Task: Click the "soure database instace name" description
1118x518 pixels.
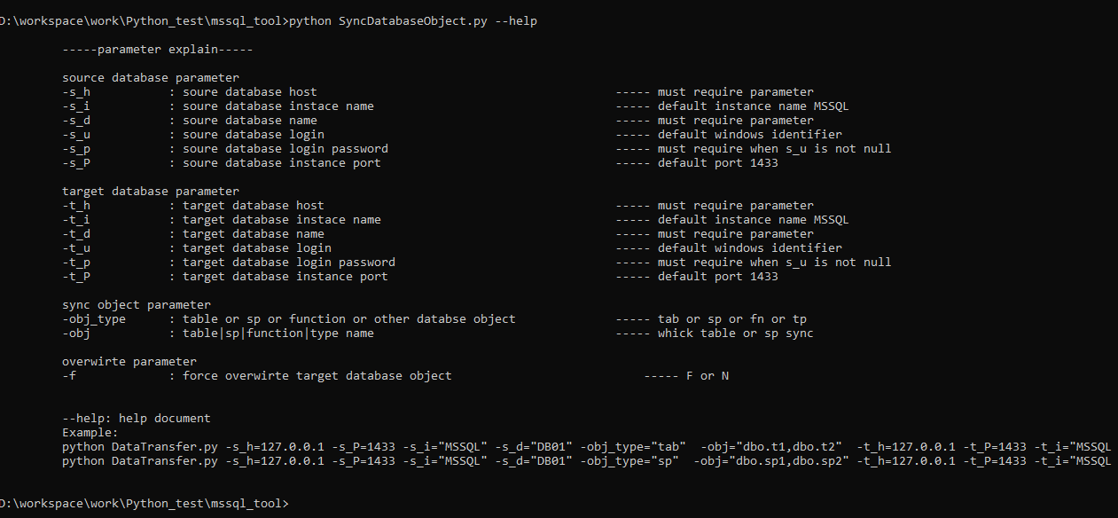Action: tap(278, 106)
